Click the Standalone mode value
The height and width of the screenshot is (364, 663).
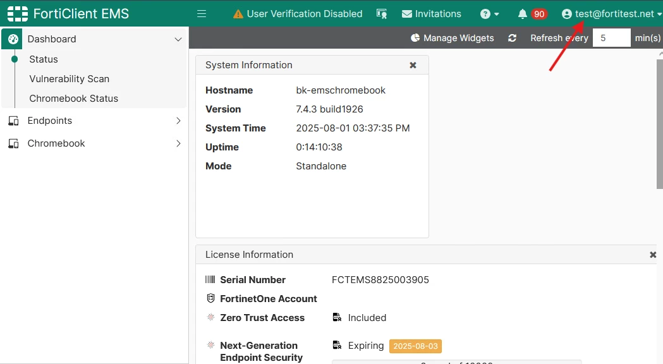point(321,166)
